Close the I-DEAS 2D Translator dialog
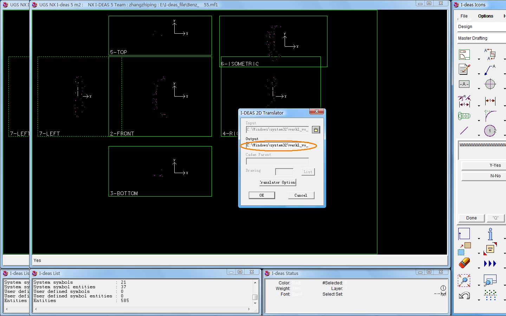Screen dimensions: 506x316 pyautogui.click(x=317, y=112)
